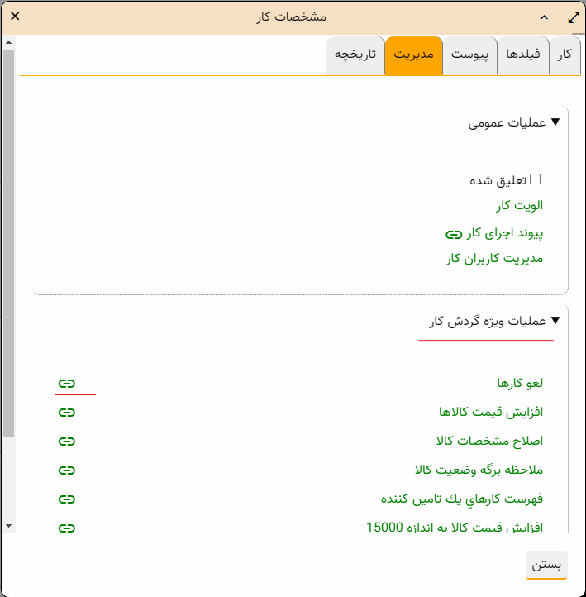Image resolution: width=586 pixels, height=597 pixels.
Task: Open مدیریت کاربران کار link
Action: click(495, 258)
